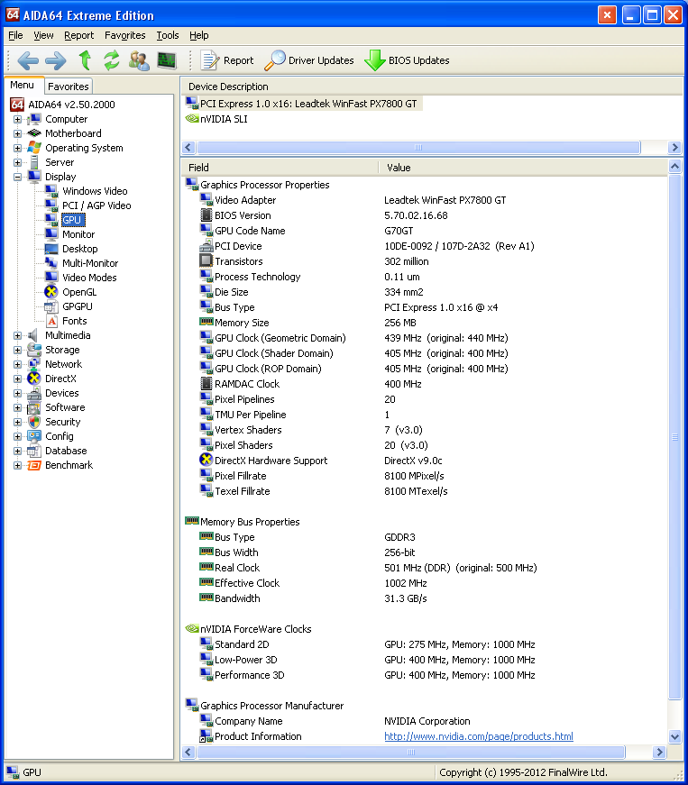
Task: Select the GPGPU item icon
Action: (51, 306)
